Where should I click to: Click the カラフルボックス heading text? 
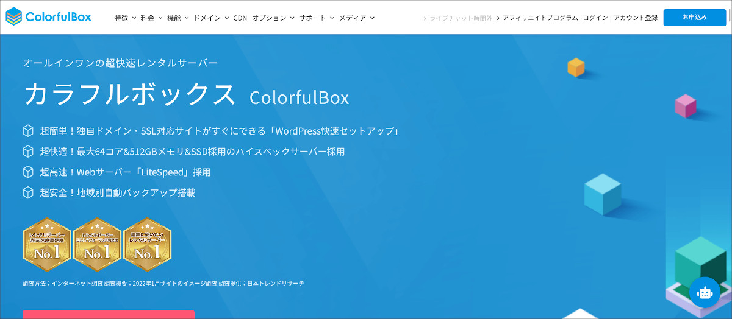130,94
